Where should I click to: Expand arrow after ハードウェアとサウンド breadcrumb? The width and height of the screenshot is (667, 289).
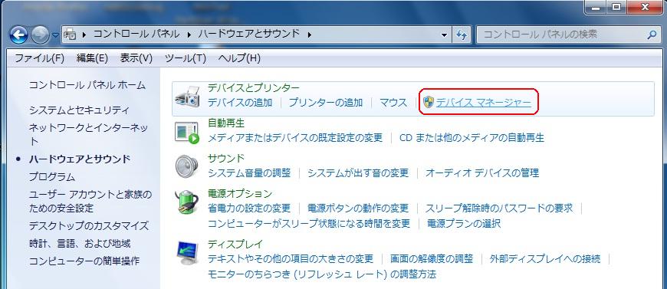(x=310, y=34)
